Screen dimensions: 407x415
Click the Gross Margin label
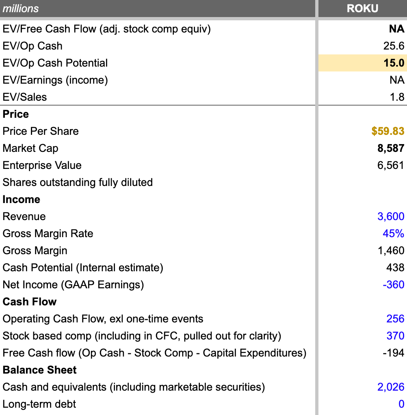pos(35,251)
